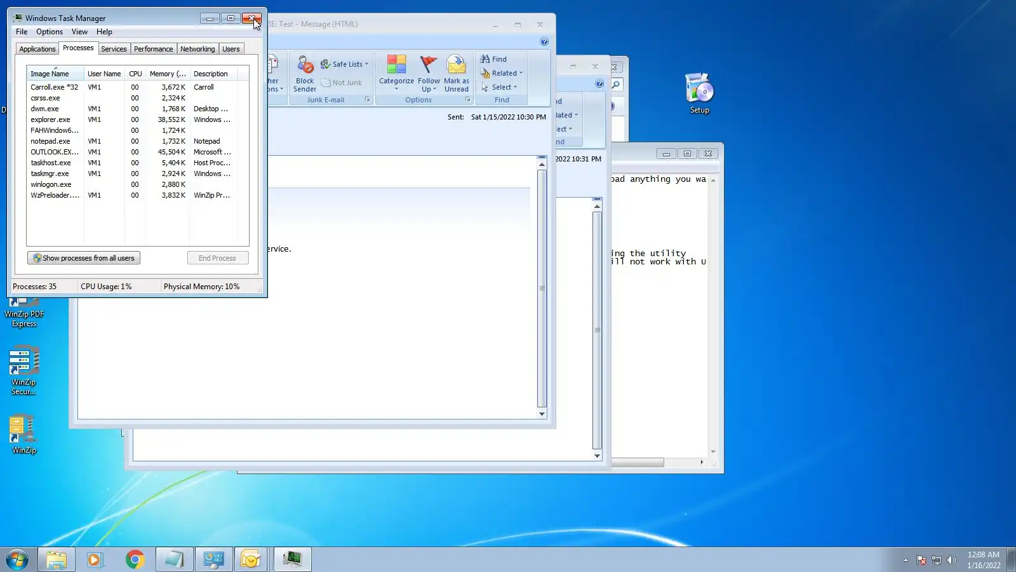Select the WinZip desktop shortcut
This screenshot has width=1016, height=572.
click(24, 435)
